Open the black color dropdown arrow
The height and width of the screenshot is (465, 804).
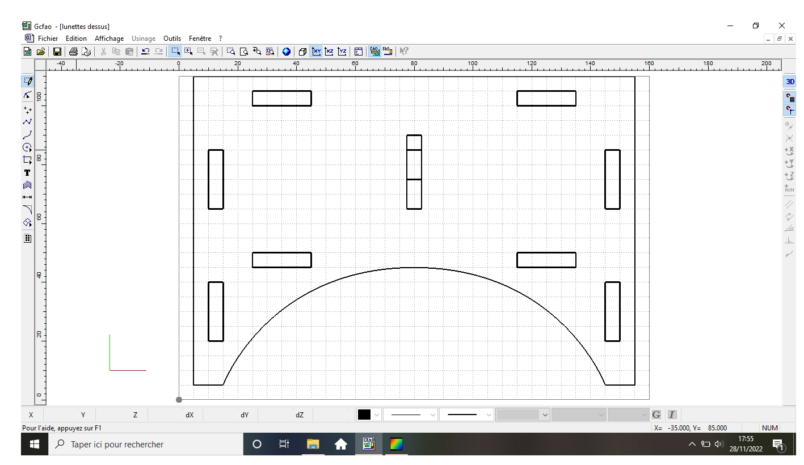pyautogui.click(x=377, y=415)
